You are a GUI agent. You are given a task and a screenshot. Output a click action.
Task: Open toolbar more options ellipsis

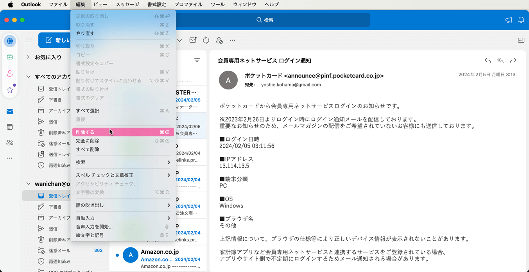(233, 40)
